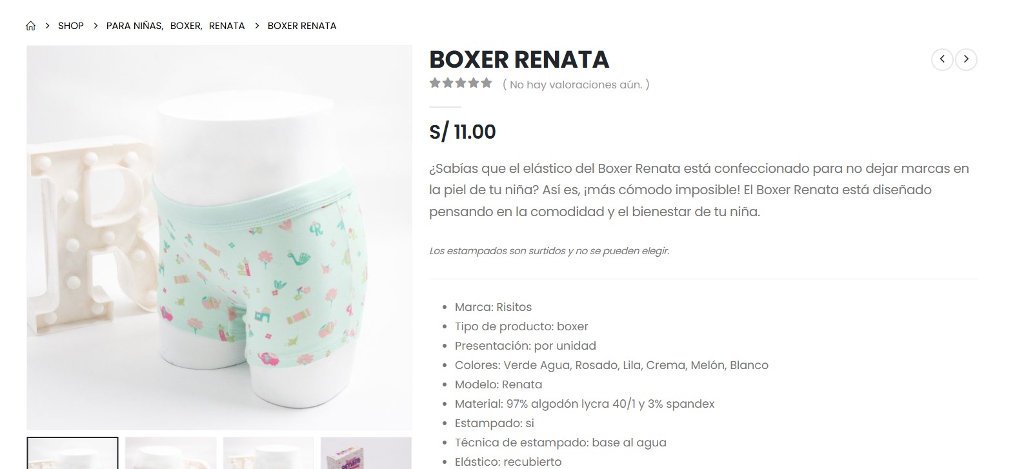This screenshot has height=469, width=1015.
Task: Select the first product thumbnail
Action: coord(72,453)
